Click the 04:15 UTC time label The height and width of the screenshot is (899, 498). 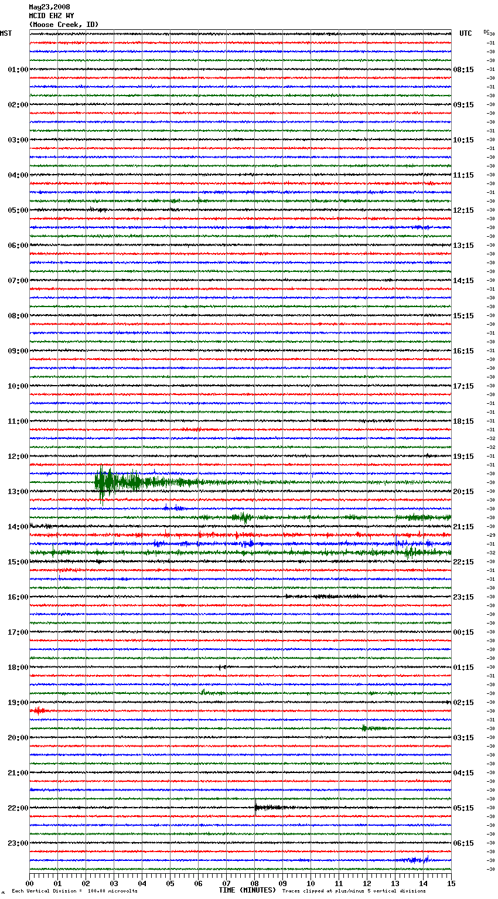463,773
